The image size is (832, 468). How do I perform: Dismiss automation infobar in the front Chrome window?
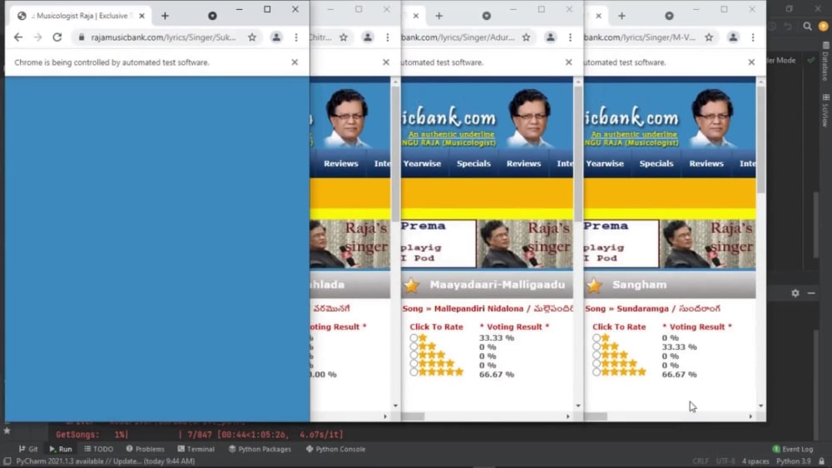click(295, 62)
